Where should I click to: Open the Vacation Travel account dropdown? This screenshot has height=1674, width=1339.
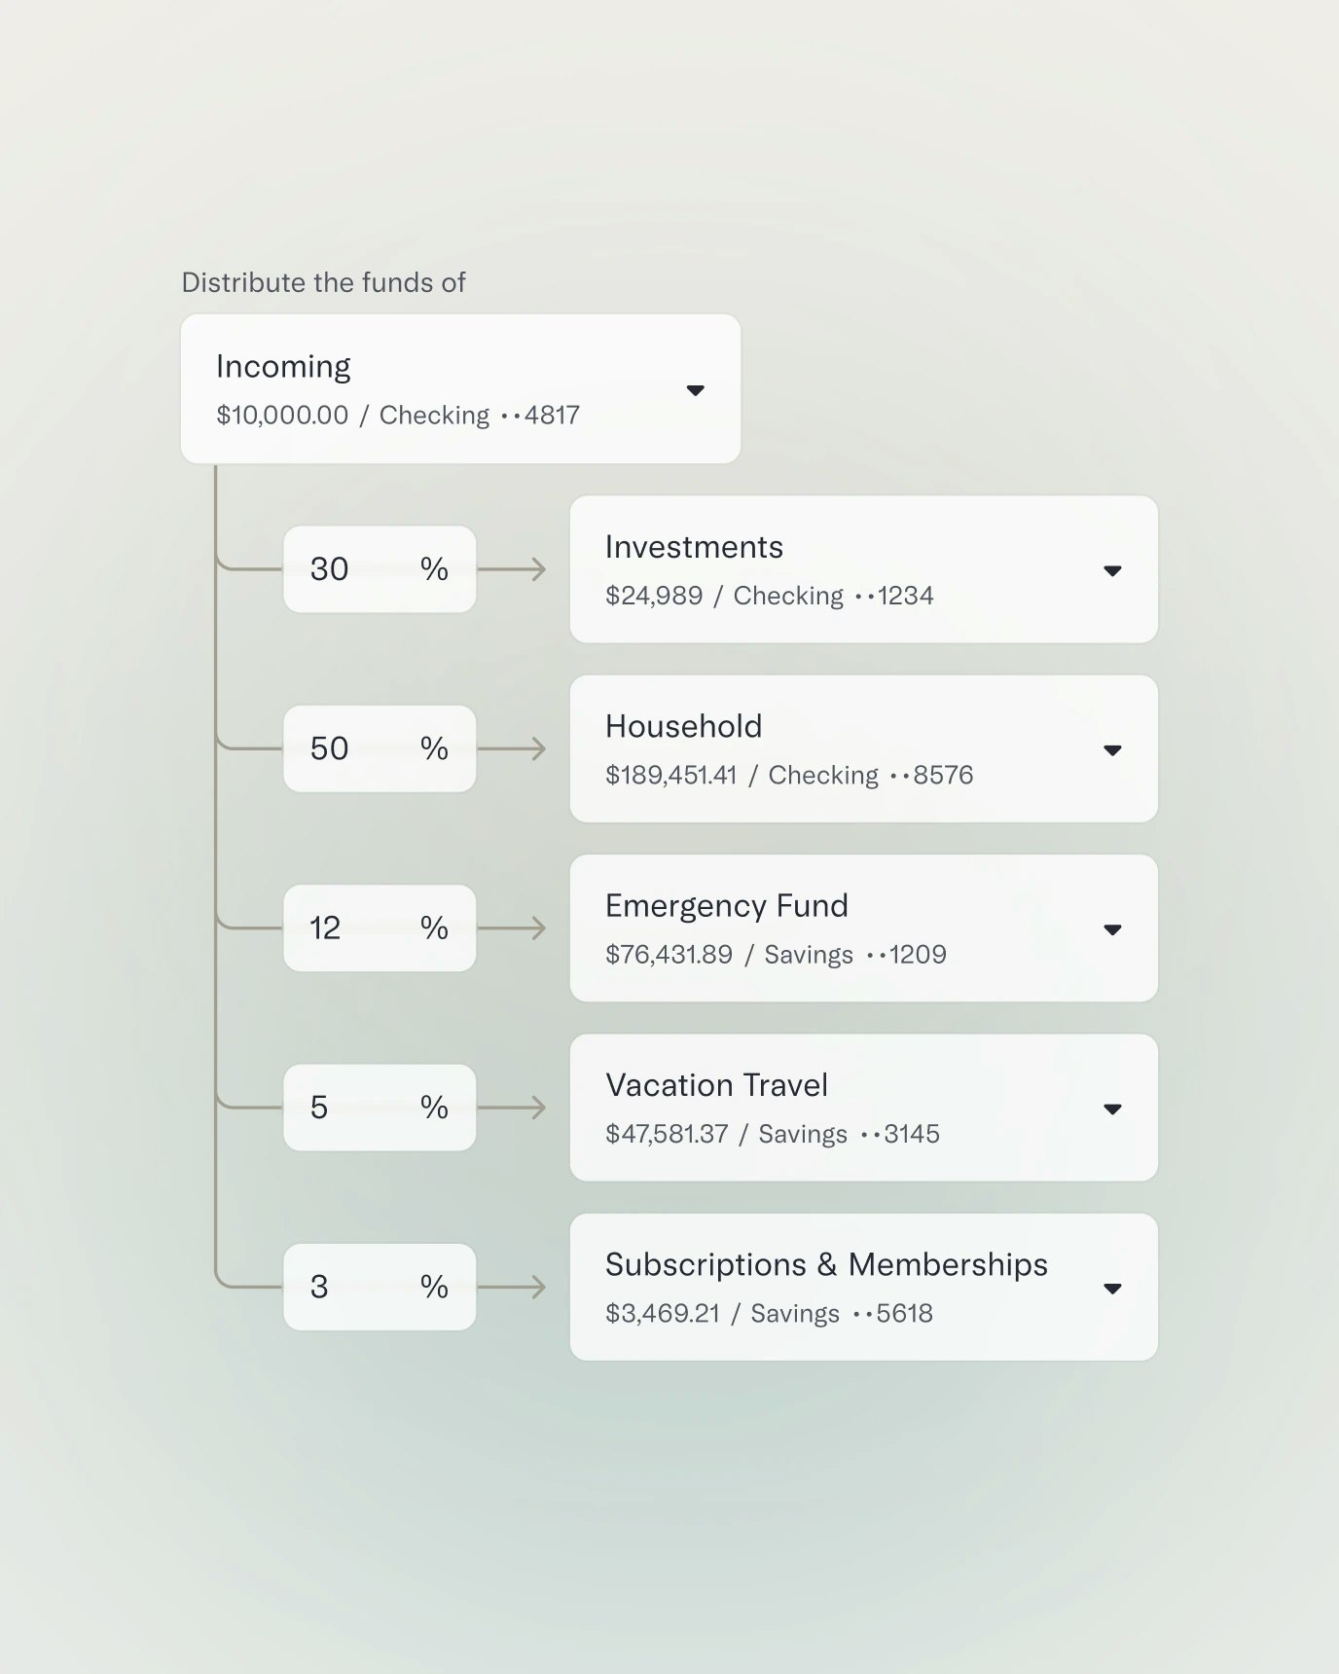tap(1113, 1109)
